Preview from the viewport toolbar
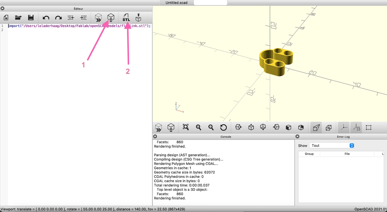Viewport: 387px width, 212px height. tap(158, 128)
